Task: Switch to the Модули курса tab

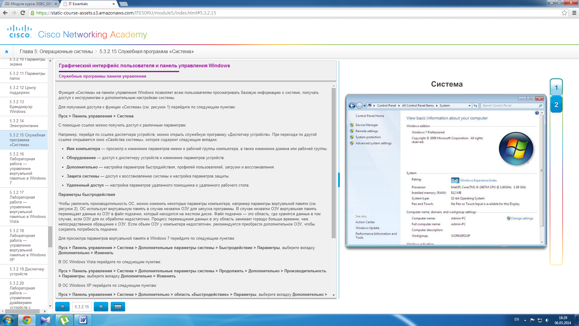Action: coord(30,4)
